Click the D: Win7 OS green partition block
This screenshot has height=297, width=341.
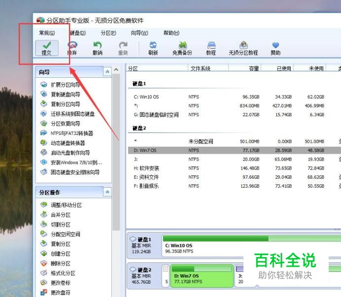[202, 276]
